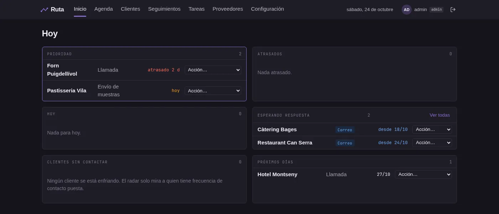The height and width of the screenshot is (214, 499).
Task: Click the 'desde 18/10' date
Action: pos(393,129)
